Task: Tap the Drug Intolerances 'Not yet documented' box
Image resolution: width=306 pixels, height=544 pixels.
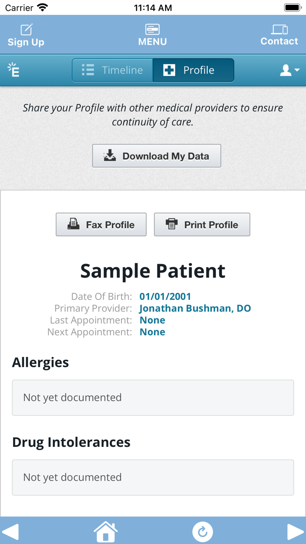Action: click(153, 477)
